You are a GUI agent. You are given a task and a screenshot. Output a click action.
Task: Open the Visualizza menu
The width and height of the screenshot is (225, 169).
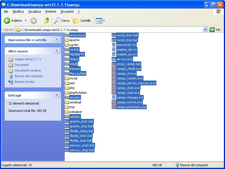(x=34, y=12)
